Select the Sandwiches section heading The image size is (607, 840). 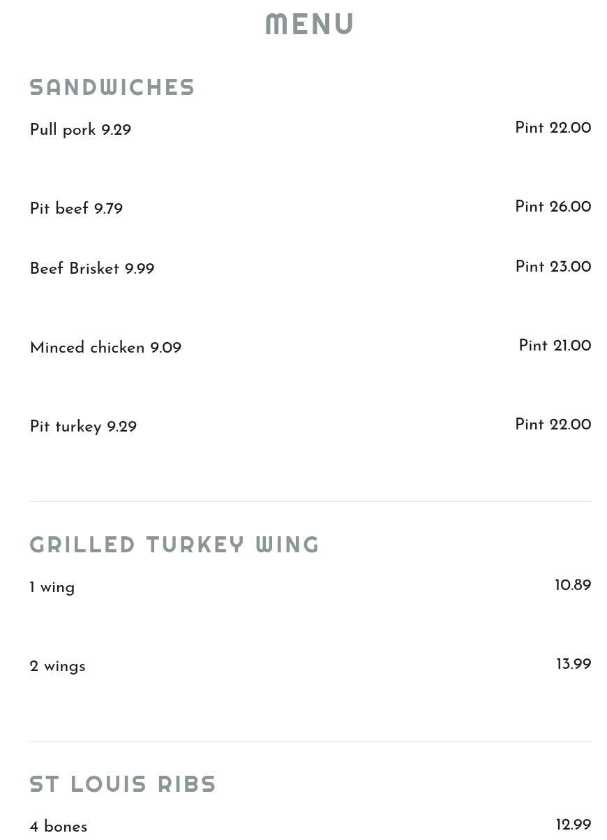click(112, 87)
